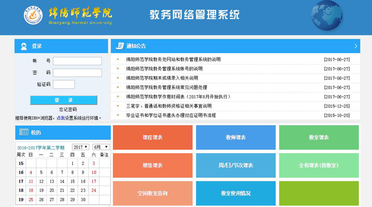The width and height of the screenshot is (372, 207).
Task: Open the 教师课表 blue tile
Action: point(236,138)
